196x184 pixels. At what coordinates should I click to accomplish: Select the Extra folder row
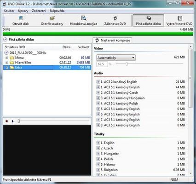pyautogui.click(x=47, y=68)
